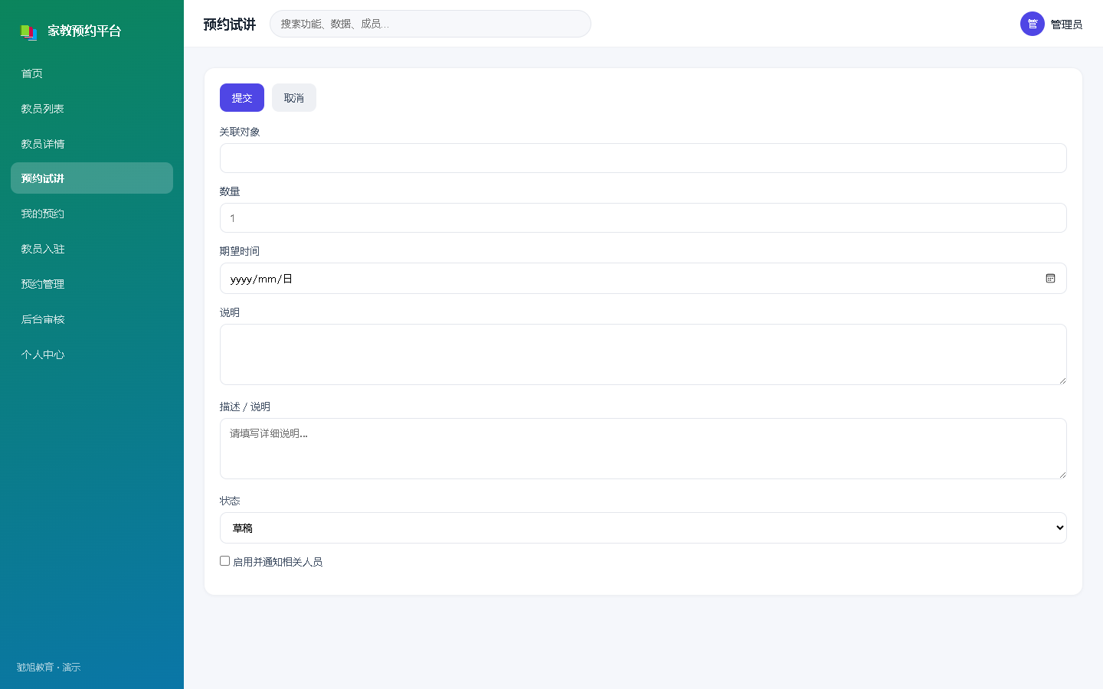The width and height of the screenshot is (1103, 689).
Task: Open the 状态 dropdown showing 草稿
Action: [x=643, y=528]
